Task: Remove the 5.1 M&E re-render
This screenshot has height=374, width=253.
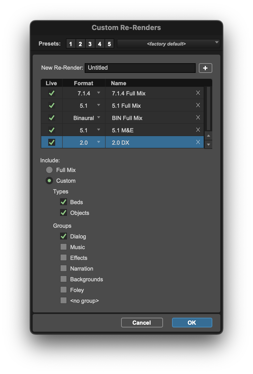Action: 198,130
